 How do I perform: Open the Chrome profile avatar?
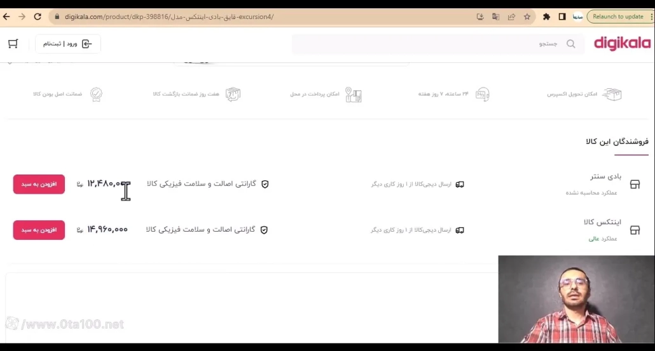tap(577, 17)
